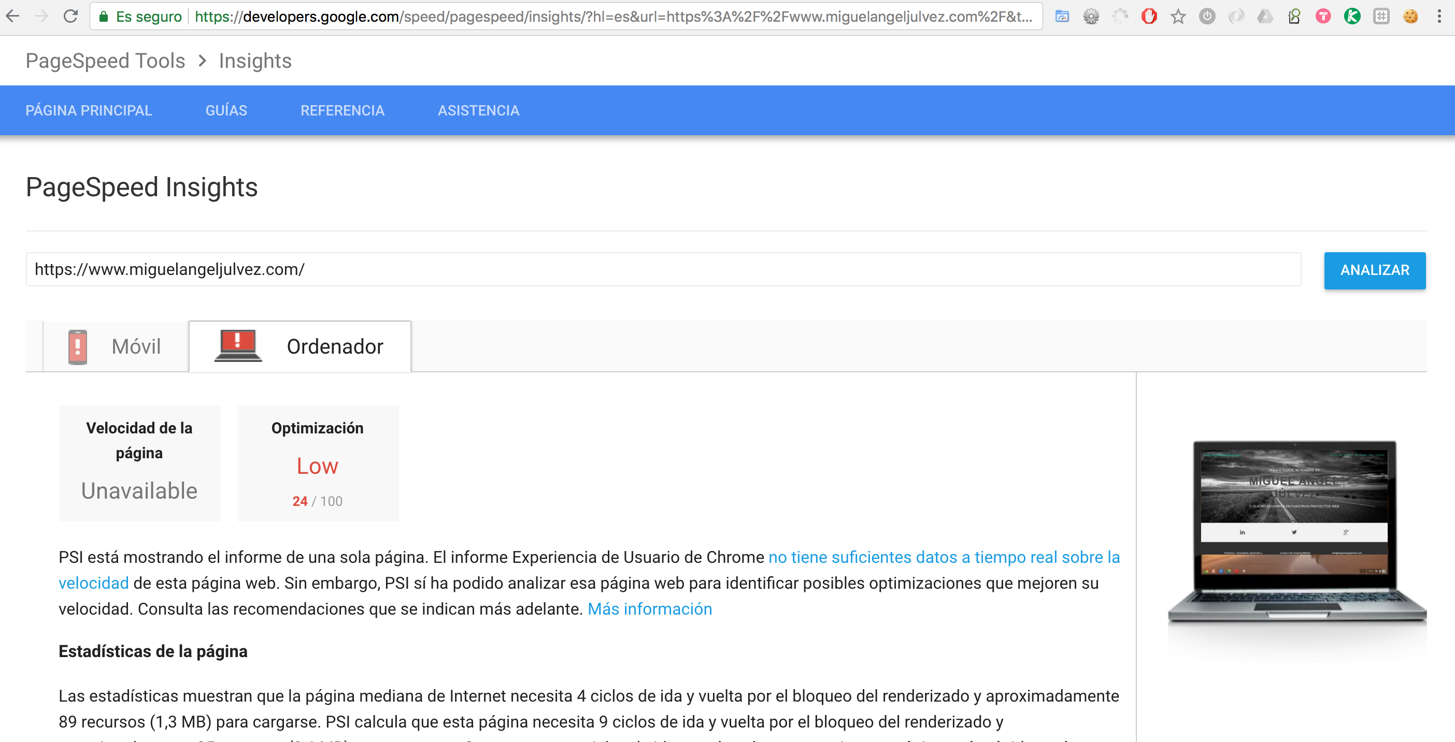Click the Estadísticas de la página heading
The height and width of the screenshot is (742, 1455).
[x=153, y=651]
